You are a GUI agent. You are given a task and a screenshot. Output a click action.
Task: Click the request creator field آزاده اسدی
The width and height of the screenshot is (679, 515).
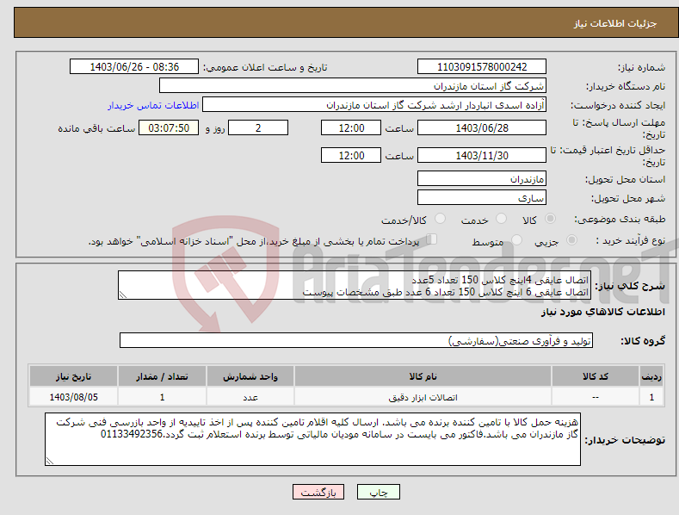click(x=374, y=105)
